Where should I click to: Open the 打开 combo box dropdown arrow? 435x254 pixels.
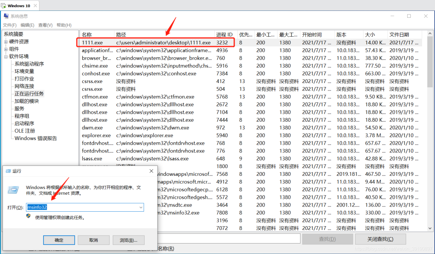pyautogui.click(x=141, y=207)
